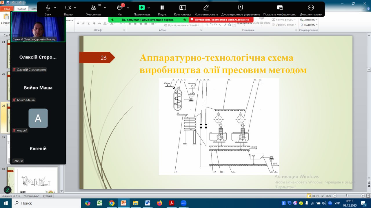
Task: Toggle the Zoom camera Видео button
Action: tap(68, 8)
